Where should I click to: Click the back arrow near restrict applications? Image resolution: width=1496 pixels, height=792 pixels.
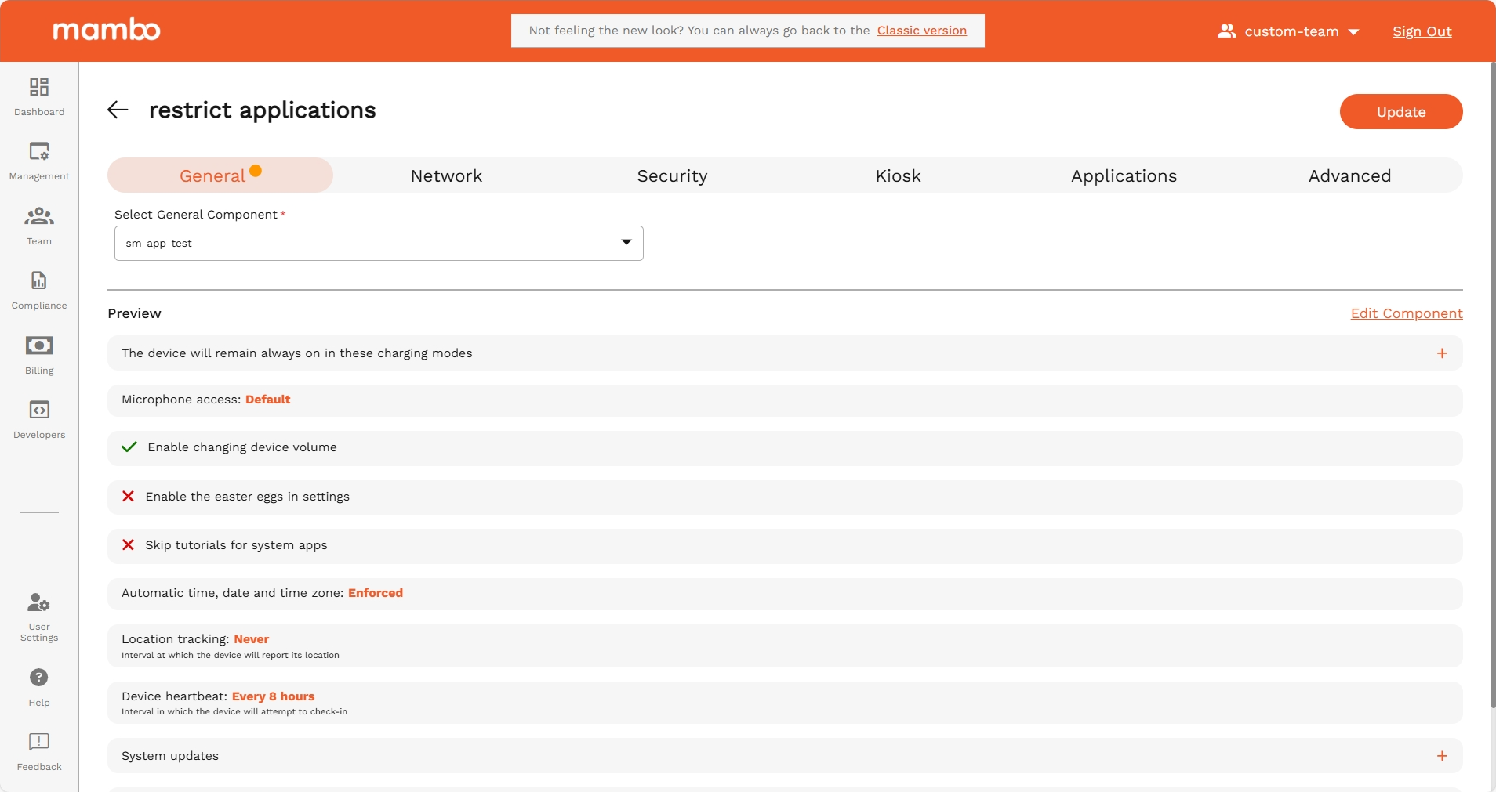118,110
